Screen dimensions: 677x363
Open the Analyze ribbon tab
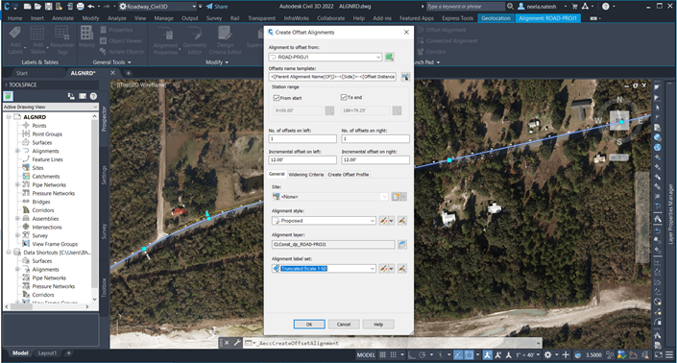(116, 18)
